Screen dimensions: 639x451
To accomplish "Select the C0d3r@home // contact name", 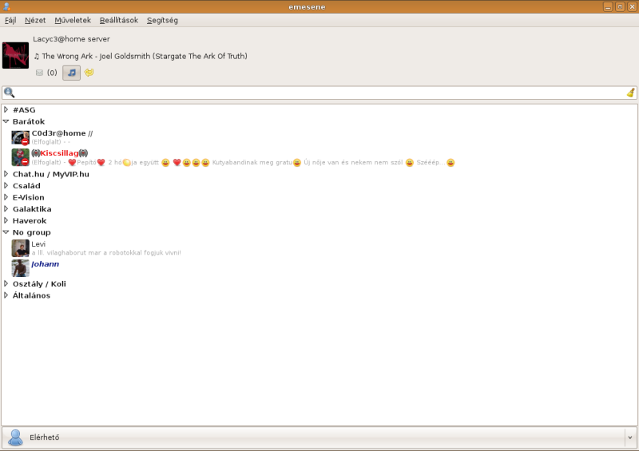I will pyautogui.click(x=62, y=133).
